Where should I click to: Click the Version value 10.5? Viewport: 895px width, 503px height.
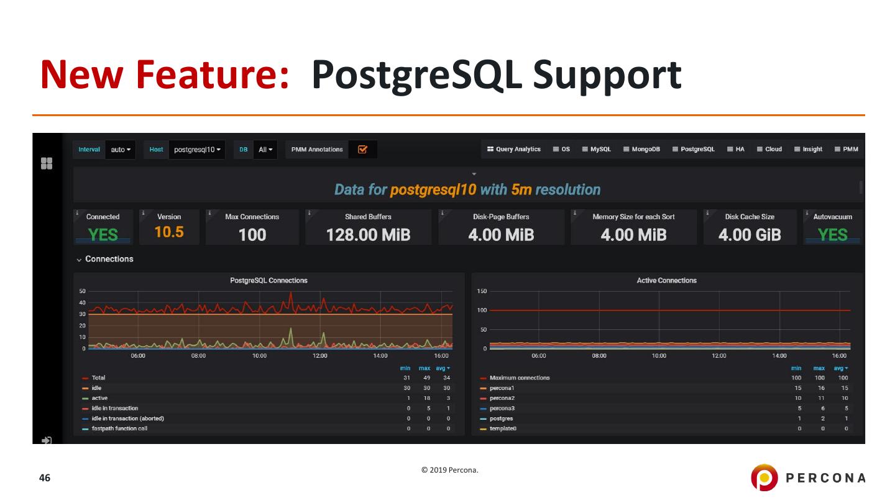coord(169,233)
